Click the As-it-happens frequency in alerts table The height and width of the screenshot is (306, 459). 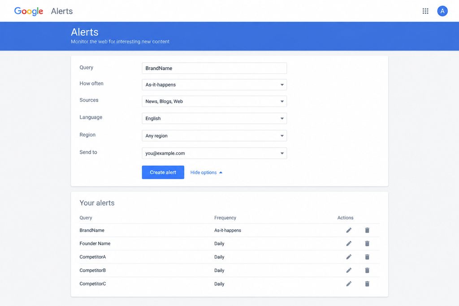[228, 230]
